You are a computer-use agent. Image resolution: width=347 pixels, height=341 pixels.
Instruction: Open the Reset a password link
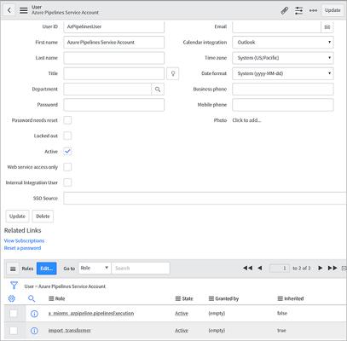(x=22, y=248)
